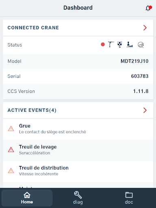Click the joystick control status icon
156x208 pixels.
click(x=130, y=44)
